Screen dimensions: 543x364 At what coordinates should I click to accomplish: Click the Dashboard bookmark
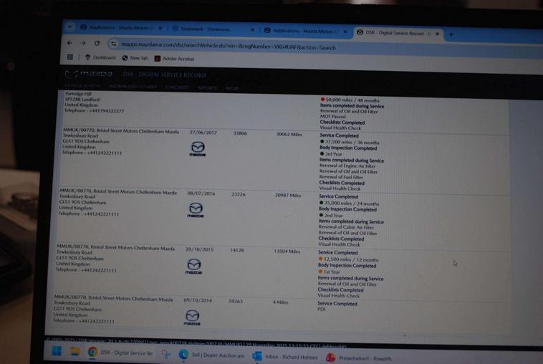coord(103,57)
